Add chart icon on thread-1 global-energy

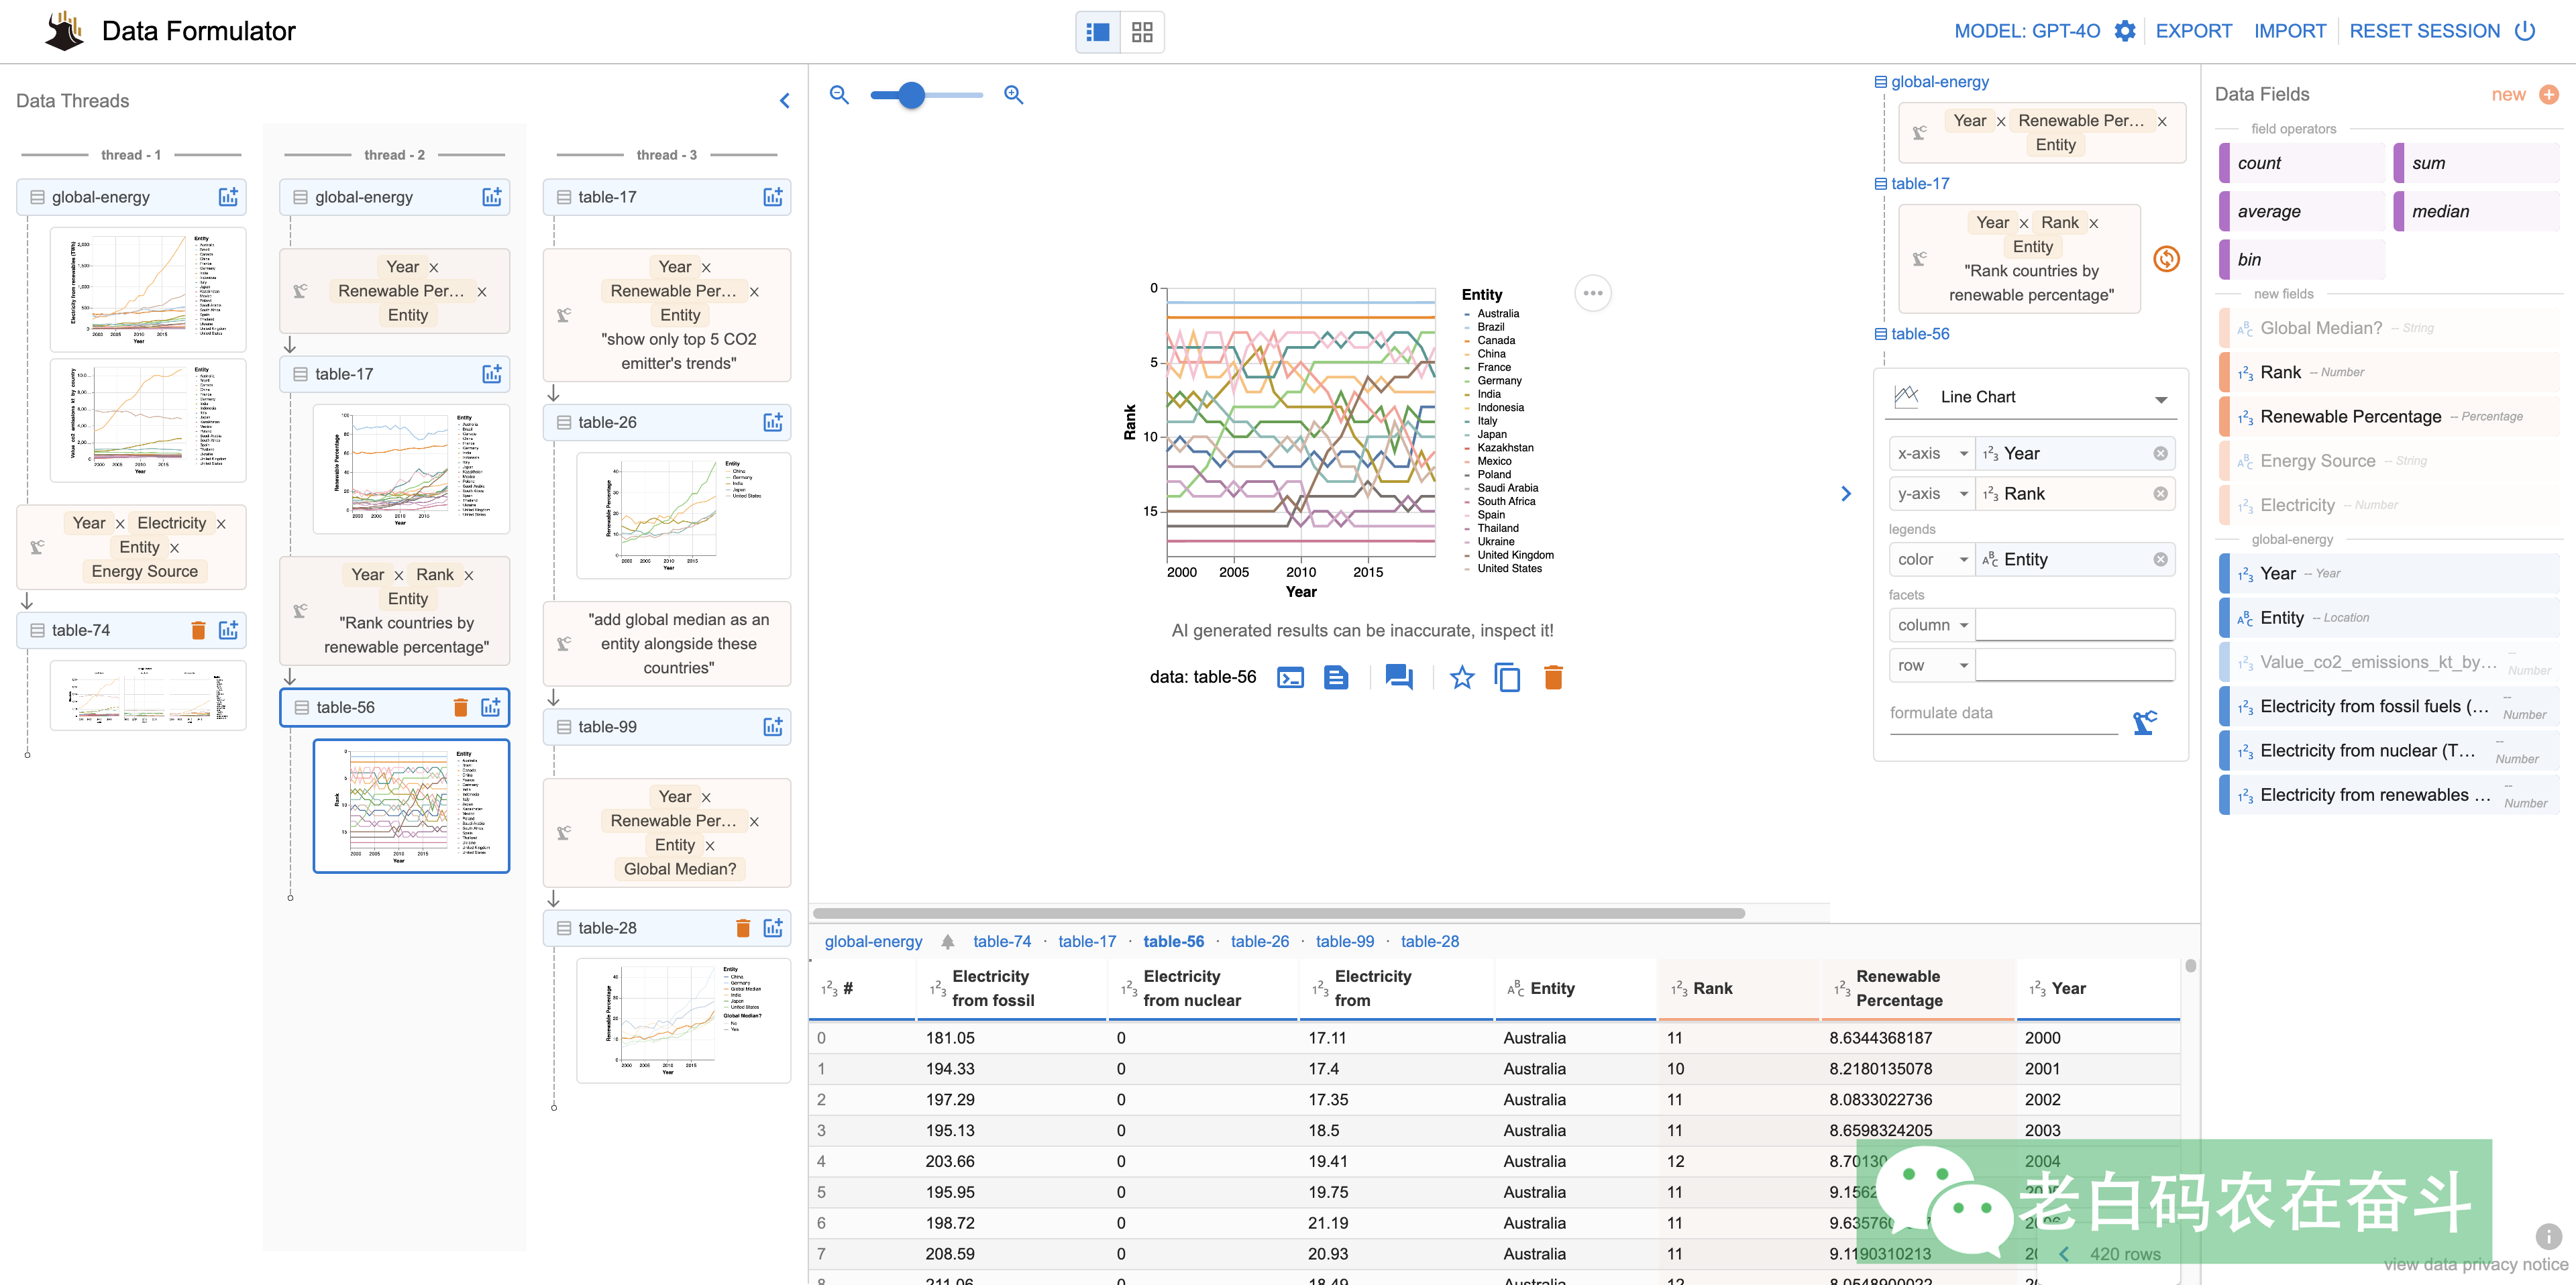click(229, 197)
